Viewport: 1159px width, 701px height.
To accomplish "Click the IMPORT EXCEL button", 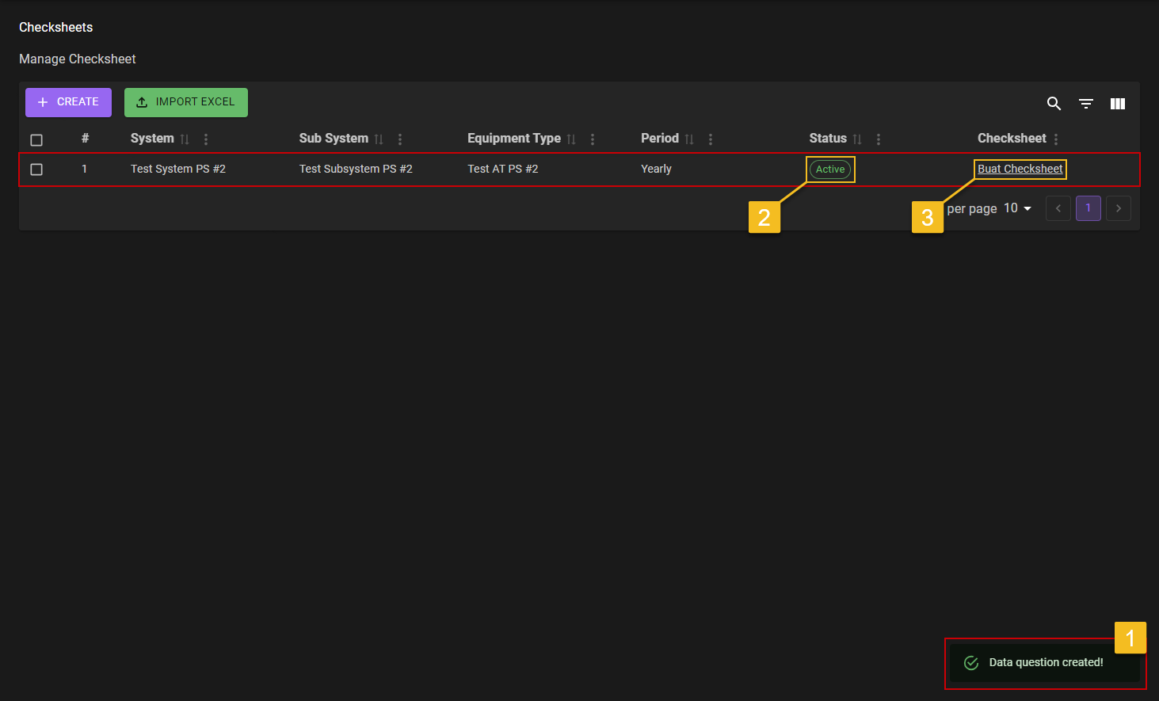I will point(186,101).
